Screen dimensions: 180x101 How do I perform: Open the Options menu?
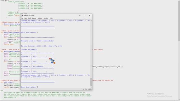pyautogui.click(x=40, y=18)
